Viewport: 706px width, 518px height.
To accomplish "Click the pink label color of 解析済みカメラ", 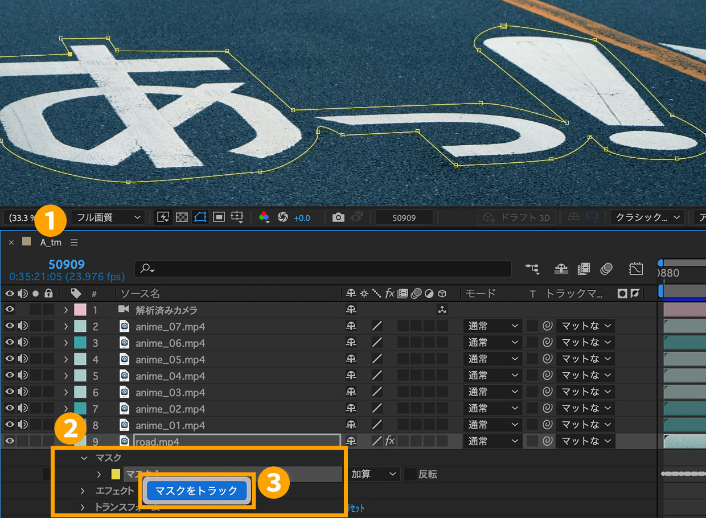I will pos(80,310).
